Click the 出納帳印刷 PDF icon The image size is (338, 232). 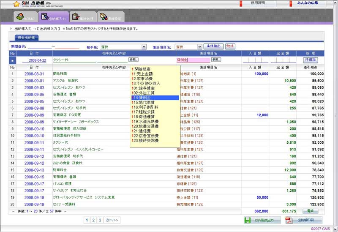[289, 220]
